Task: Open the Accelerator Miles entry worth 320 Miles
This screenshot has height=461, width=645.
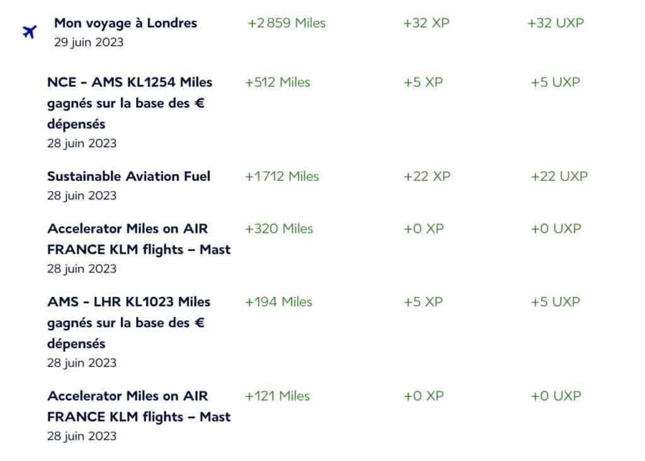Action: tap(139, 239)
